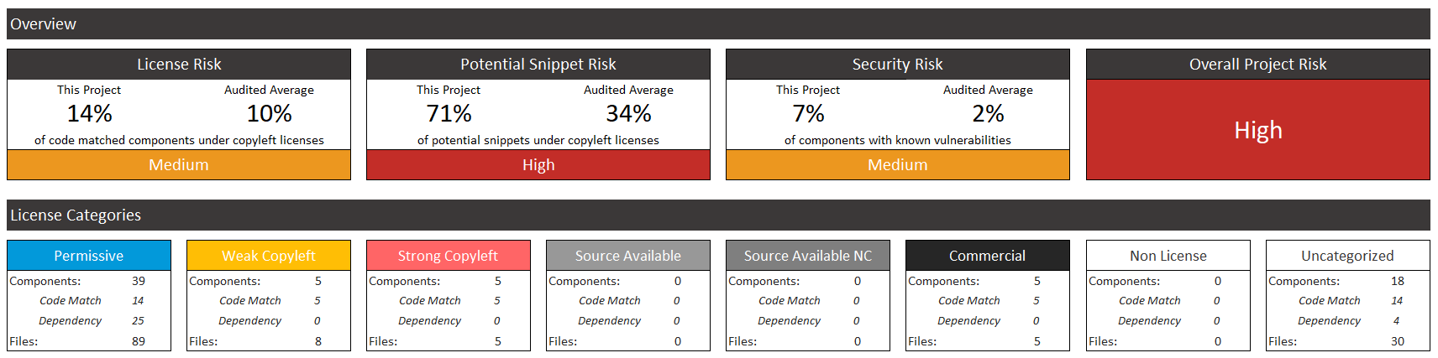Click Permissive Components count 39

[139, 281]
